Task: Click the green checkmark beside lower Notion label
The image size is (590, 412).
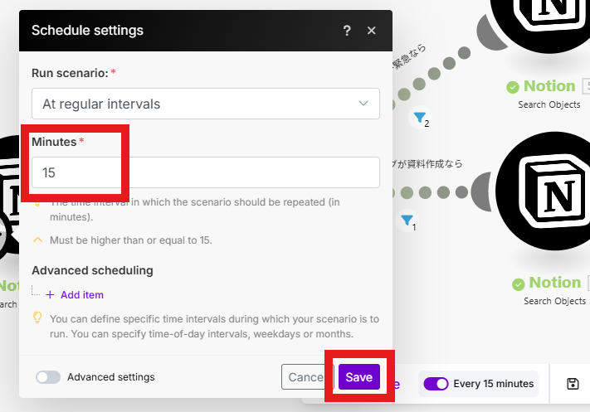Action: (519, 284)
